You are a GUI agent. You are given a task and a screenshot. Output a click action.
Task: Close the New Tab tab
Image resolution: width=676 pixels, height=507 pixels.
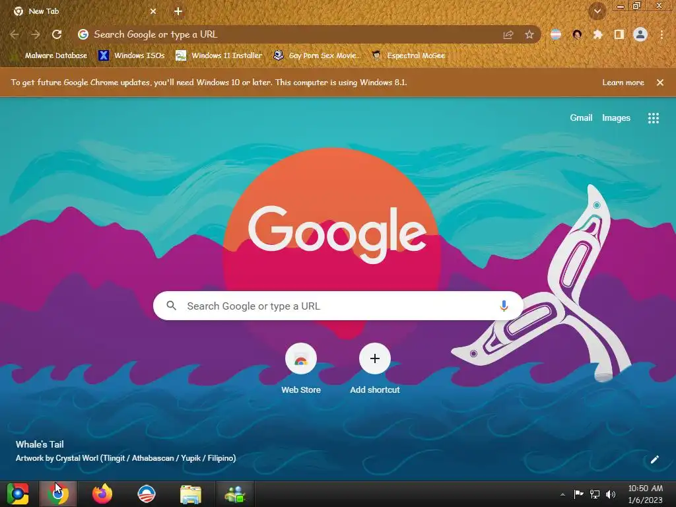click(x=153, y=12)
